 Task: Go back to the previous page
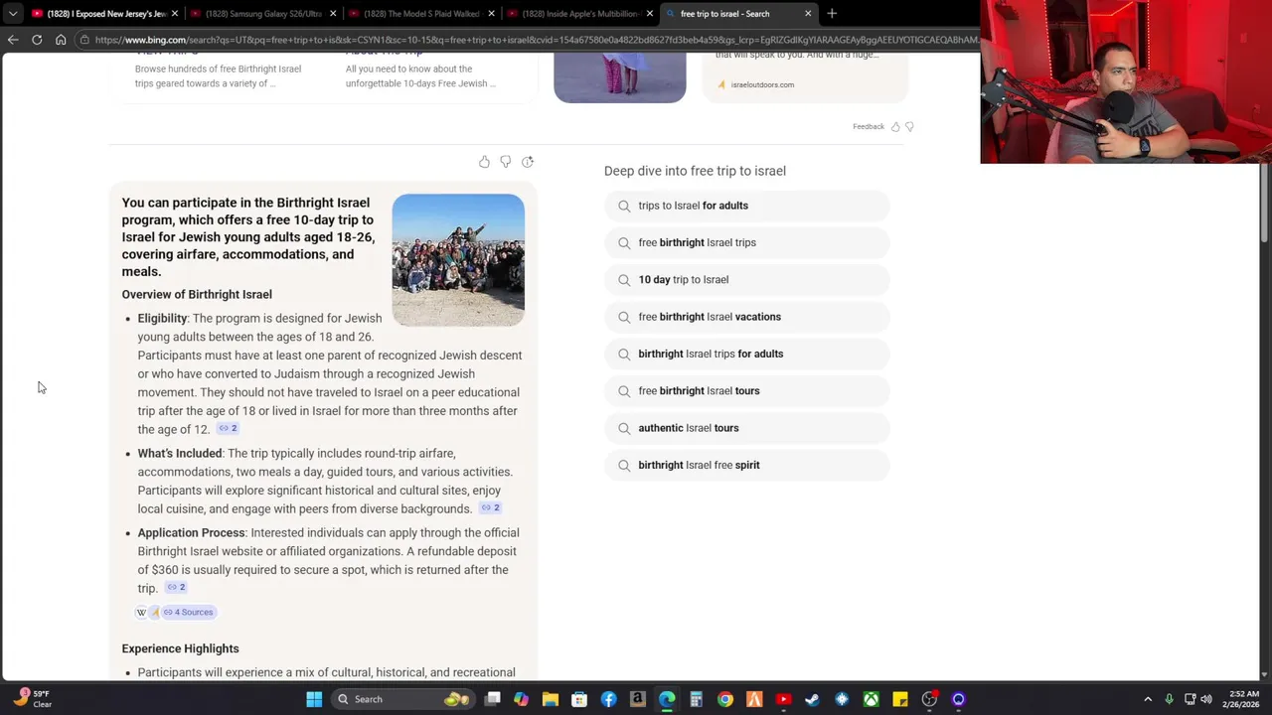click(13, 40)
